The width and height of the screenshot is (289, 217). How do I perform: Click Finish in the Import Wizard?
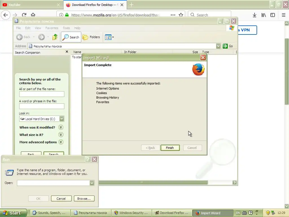coord(170,148)
